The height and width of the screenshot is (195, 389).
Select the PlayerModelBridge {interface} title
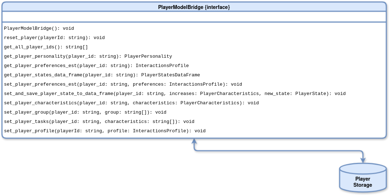coord(194,7)
